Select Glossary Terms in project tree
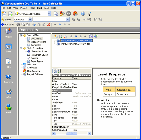 (x=38, y=42)
